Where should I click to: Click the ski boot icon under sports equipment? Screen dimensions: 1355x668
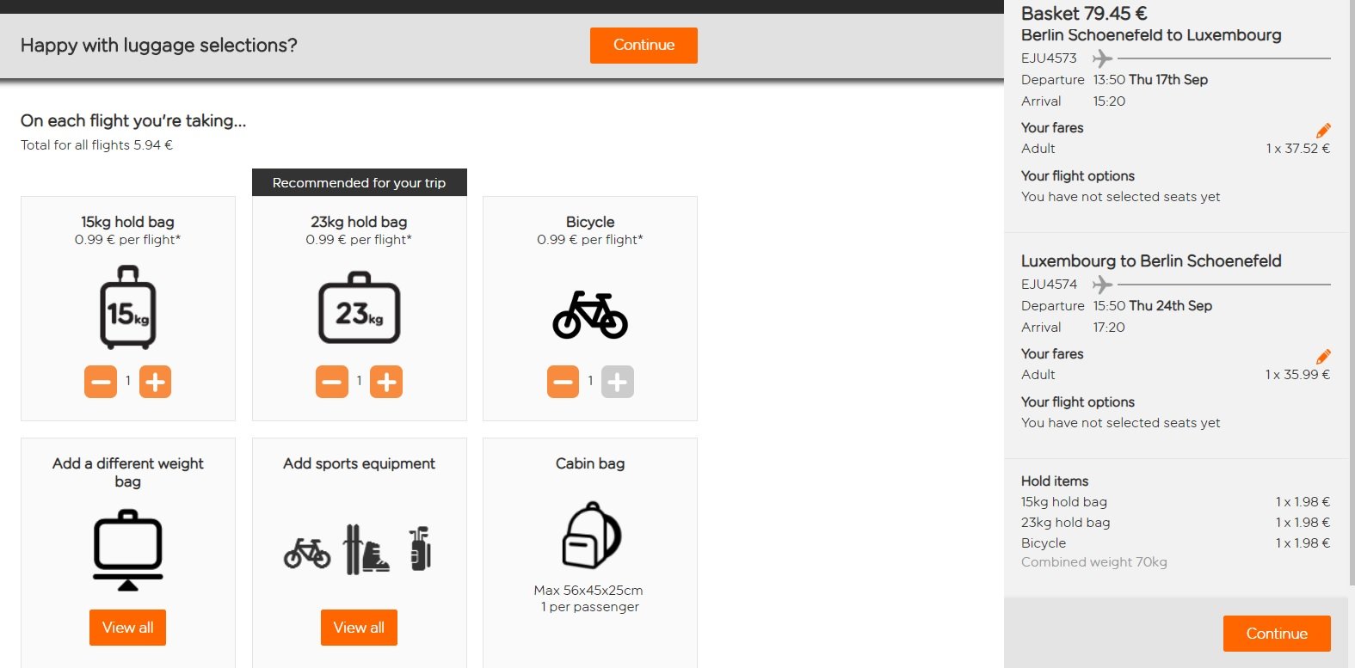366,549
